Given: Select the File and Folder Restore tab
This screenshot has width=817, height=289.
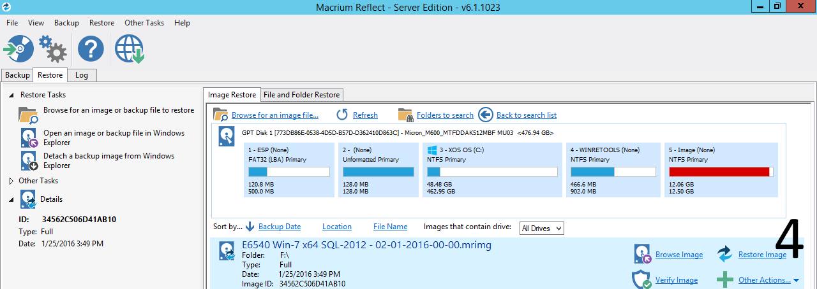Looking at the screenshot, I should (x=301, y=95).
